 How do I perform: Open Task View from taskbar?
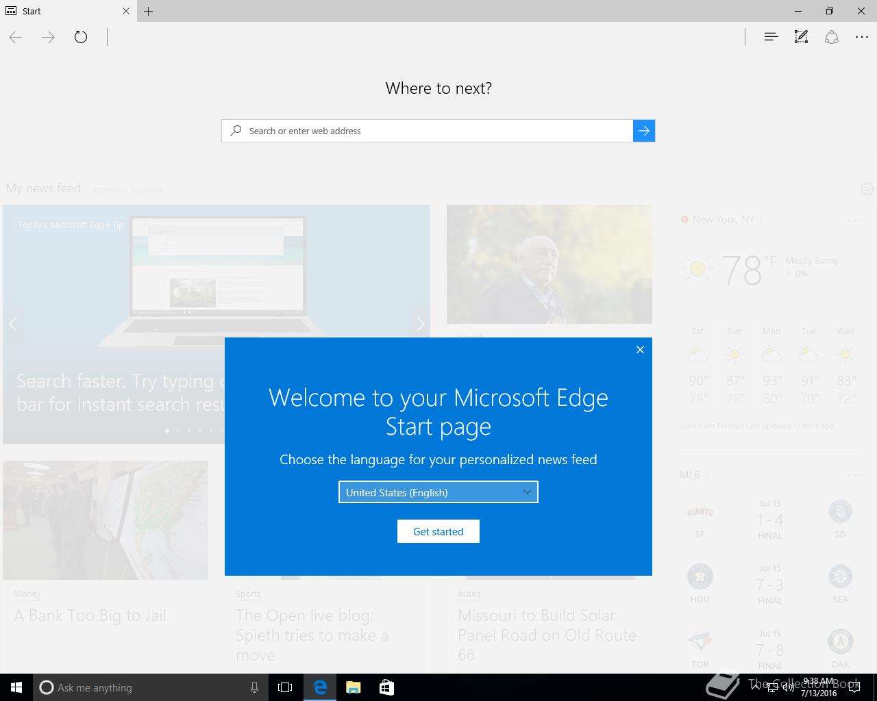point(285,687)
